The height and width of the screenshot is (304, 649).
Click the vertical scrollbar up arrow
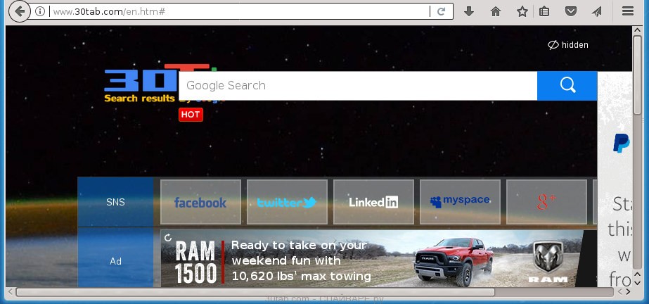point(638,31)
